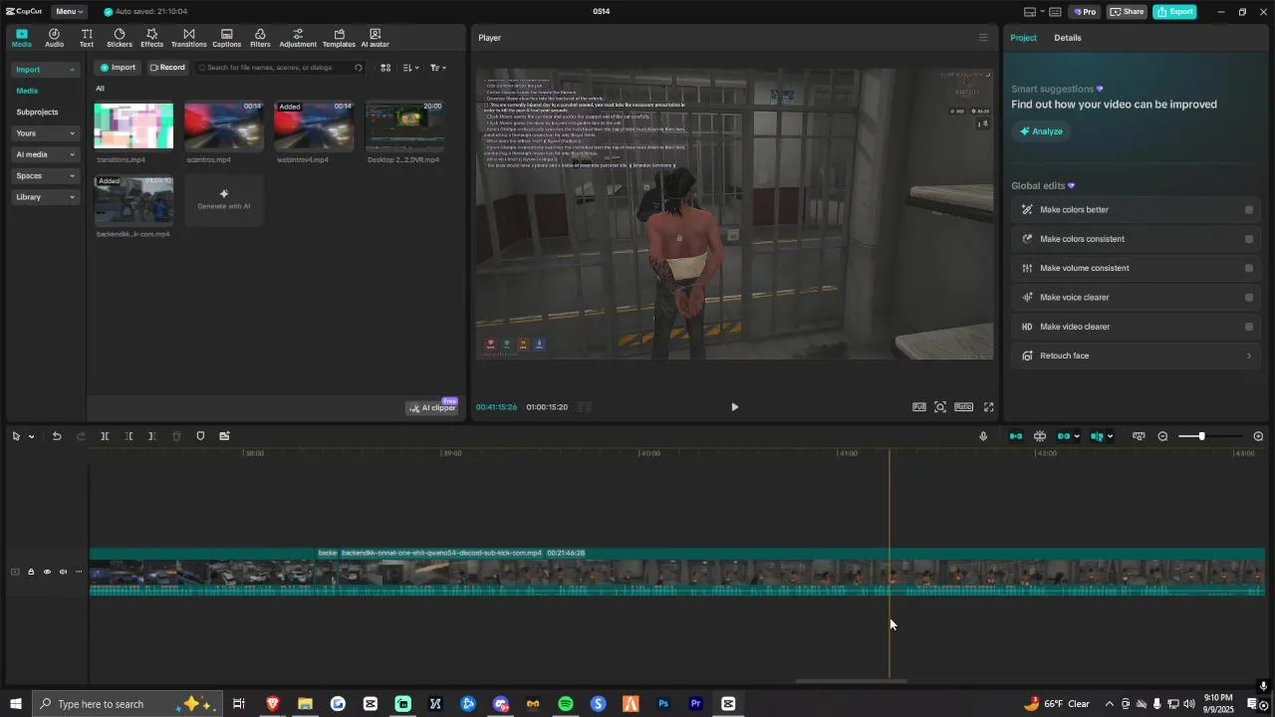The width and height of the screenshot is (1275, 717).
Task: Expand the Retouch face option
Action: [x=1137, y=356]
